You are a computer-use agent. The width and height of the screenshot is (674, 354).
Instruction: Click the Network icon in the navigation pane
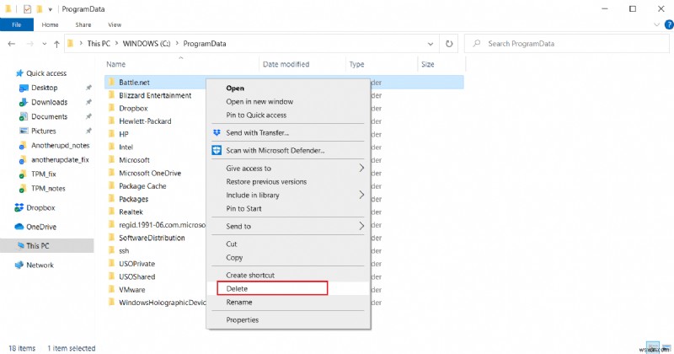tap(20, 265)
